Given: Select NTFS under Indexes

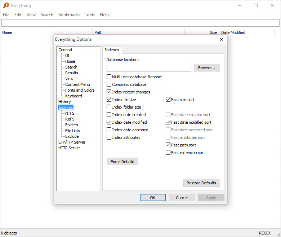Looking at the screenshot, I should [70, 113].
